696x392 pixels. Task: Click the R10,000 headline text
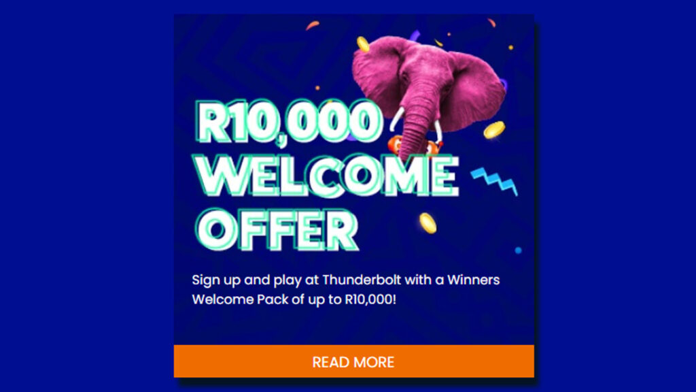(288, 122)
